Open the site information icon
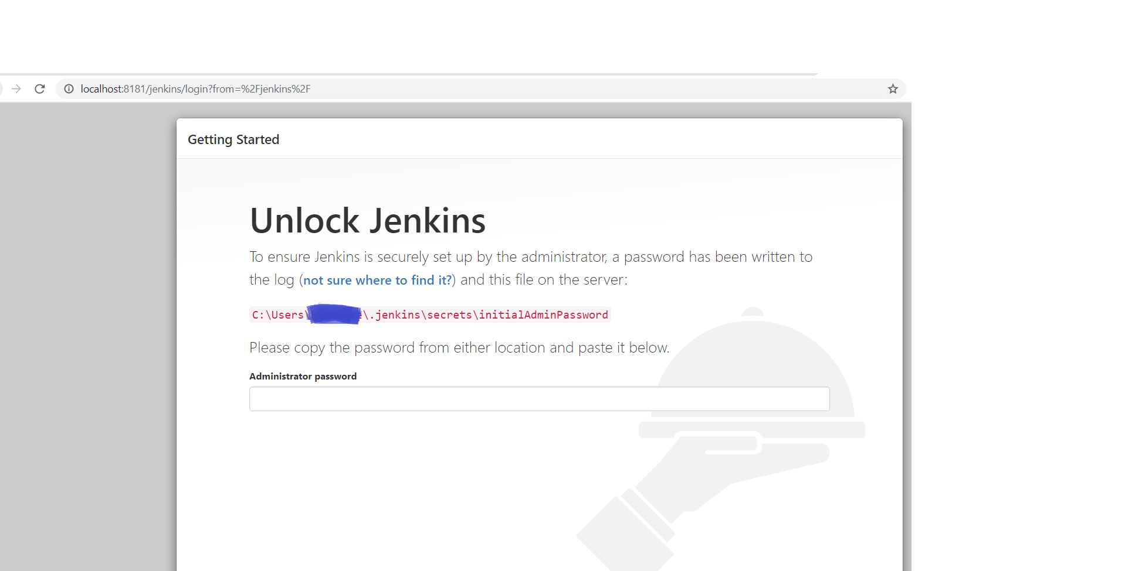This screenshot has width=1125, height=571. [69, 89]
